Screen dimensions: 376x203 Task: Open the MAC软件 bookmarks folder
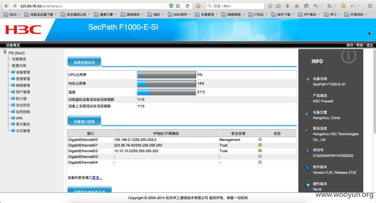[x=179, y=14]
